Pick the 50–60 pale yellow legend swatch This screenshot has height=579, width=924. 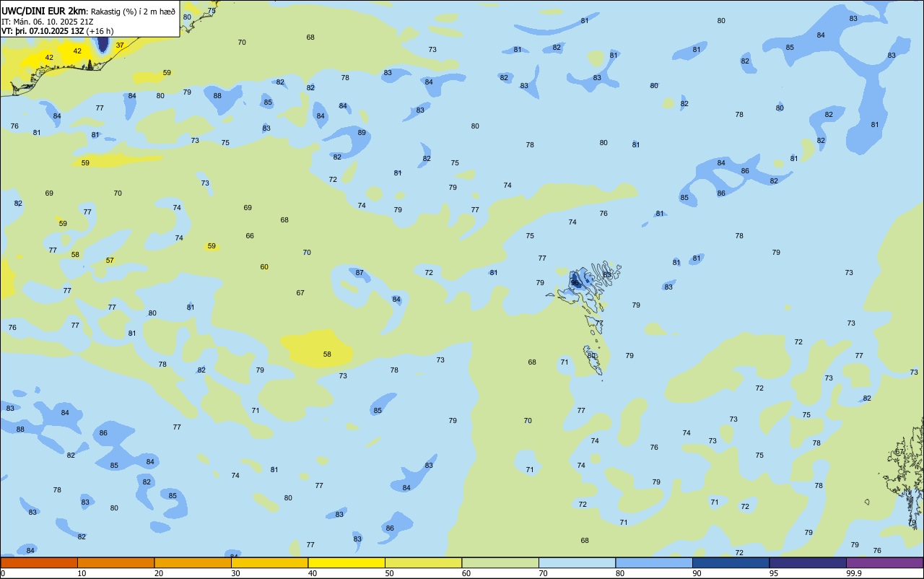423,562
